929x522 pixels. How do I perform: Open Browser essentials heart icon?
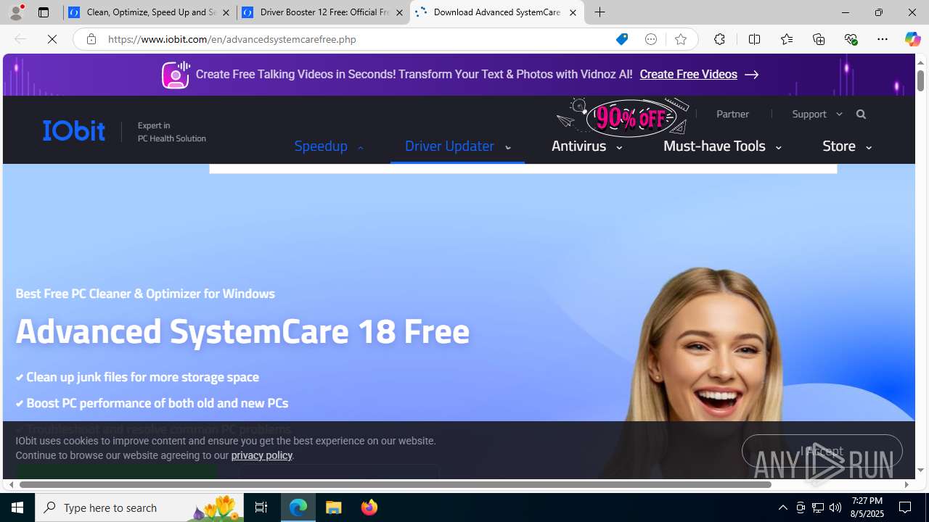tap(851, 39)
